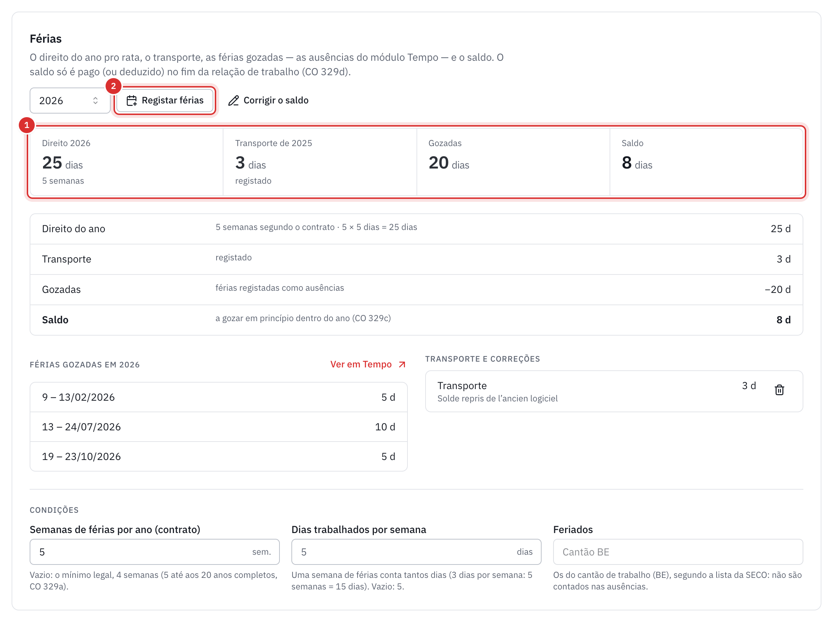This screenshot has width=833, height=622.
Task: Click the Registar férias button
Action: (x=165, y=101)
